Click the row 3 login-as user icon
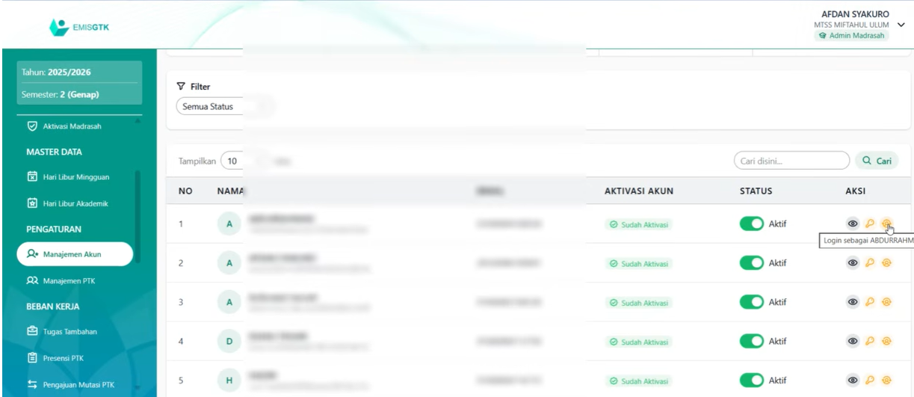 (886, 302)
